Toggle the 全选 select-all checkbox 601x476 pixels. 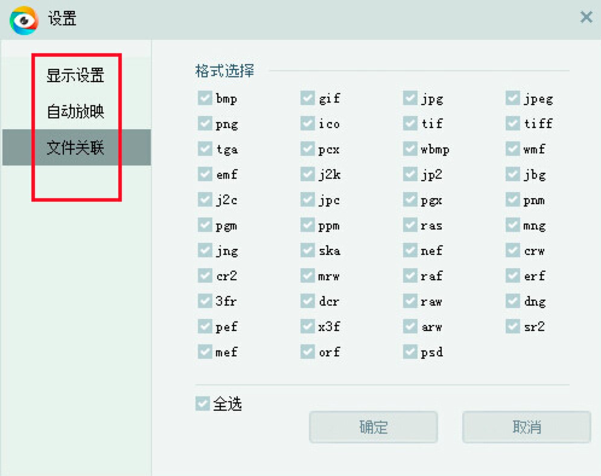point(202,403)
